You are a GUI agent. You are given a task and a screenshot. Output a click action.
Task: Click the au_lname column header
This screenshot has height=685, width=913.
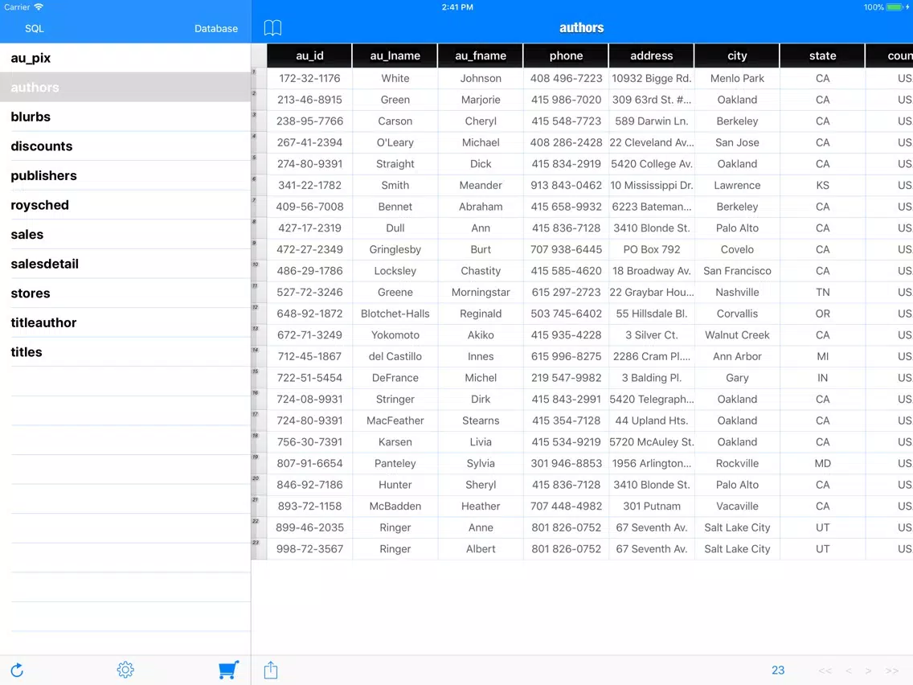(x=395, y=56)
